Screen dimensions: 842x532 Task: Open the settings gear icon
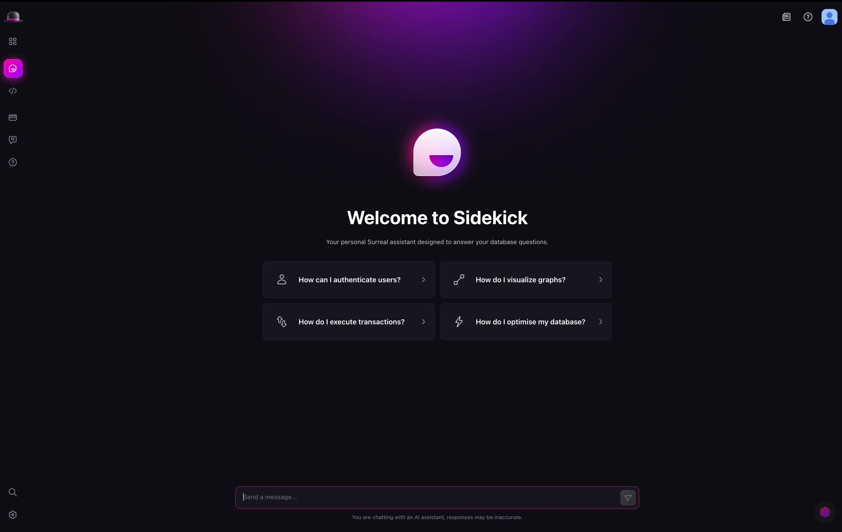click(x=13, y=515)
